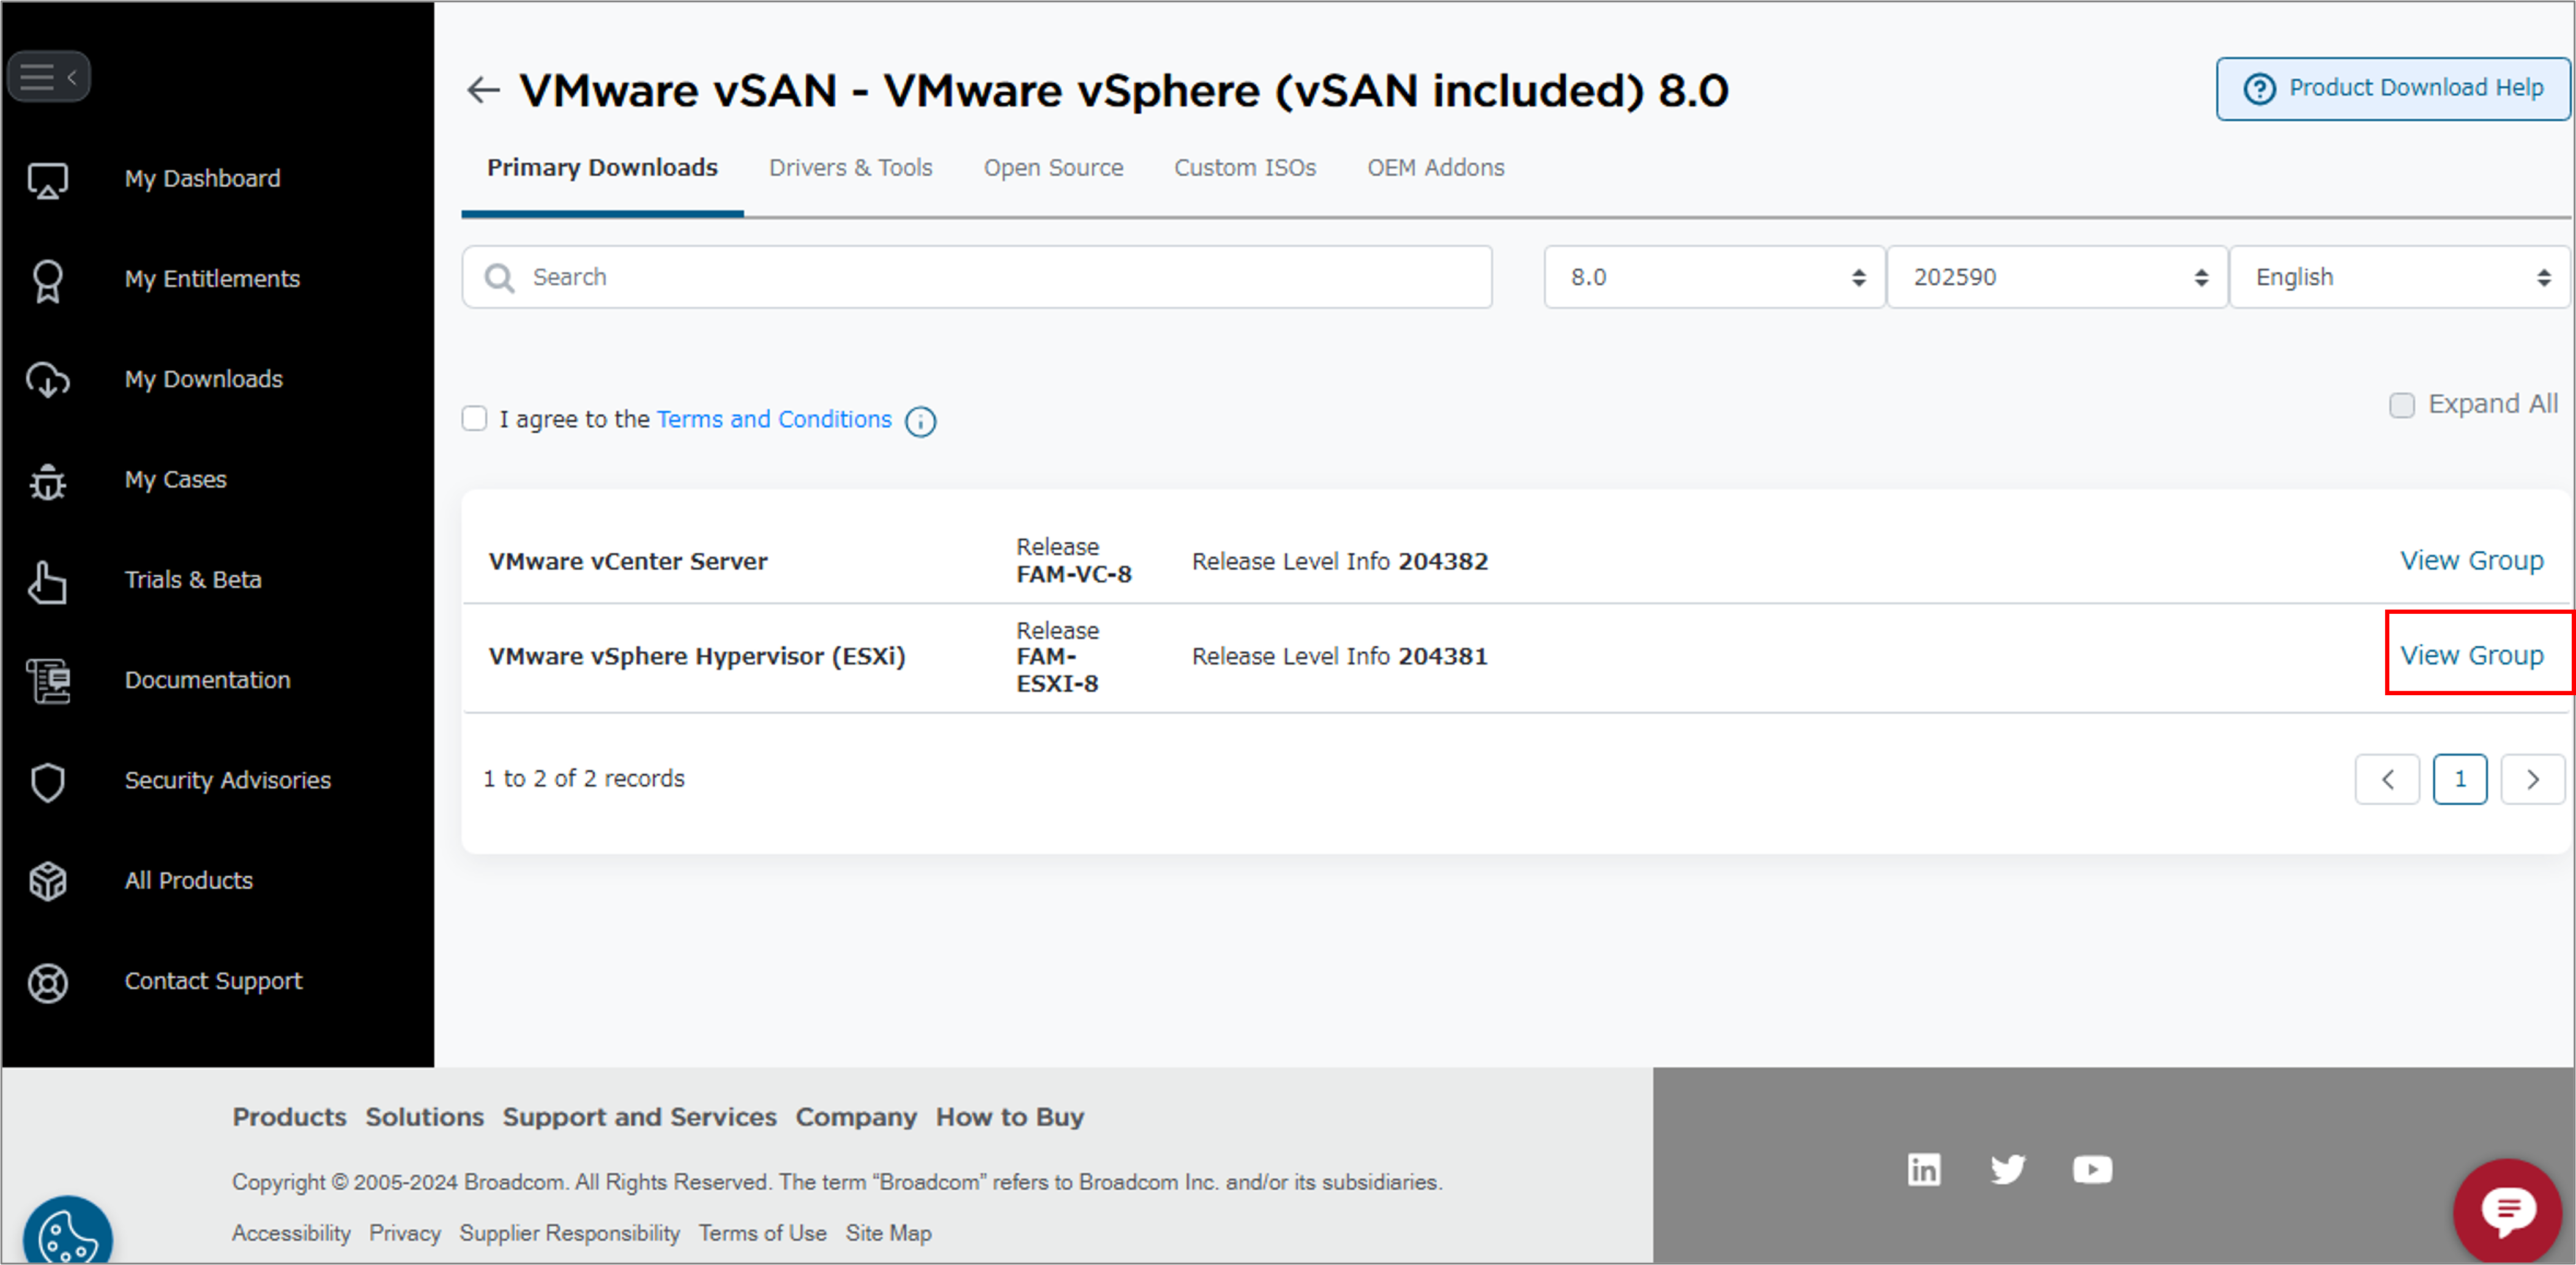2576x1265 pixels.
Task: Open Trials & Beta menu item
Action: [193, 580]
